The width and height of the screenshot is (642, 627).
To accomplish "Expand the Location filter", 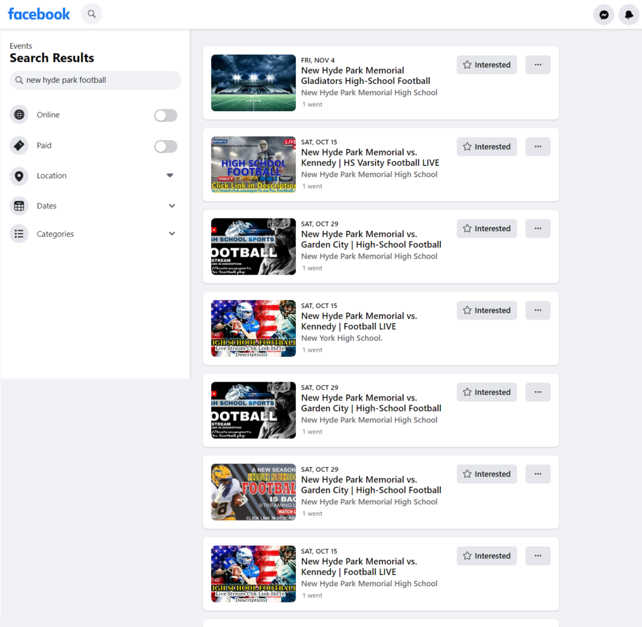I will tap(169, 176).
